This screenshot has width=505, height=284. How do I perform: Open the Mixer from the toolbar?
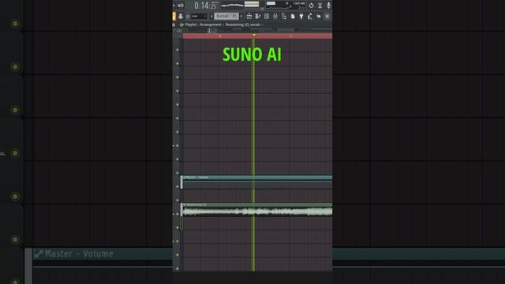(x=275, y=16)
